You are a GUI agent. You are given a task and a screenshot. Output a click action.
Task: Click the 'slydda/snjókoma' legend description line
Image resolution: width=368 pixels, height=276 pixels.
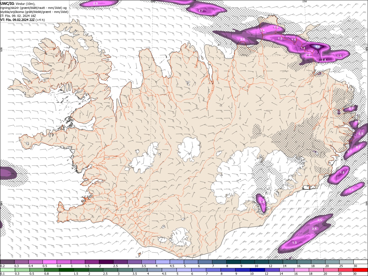click(34, 12)
